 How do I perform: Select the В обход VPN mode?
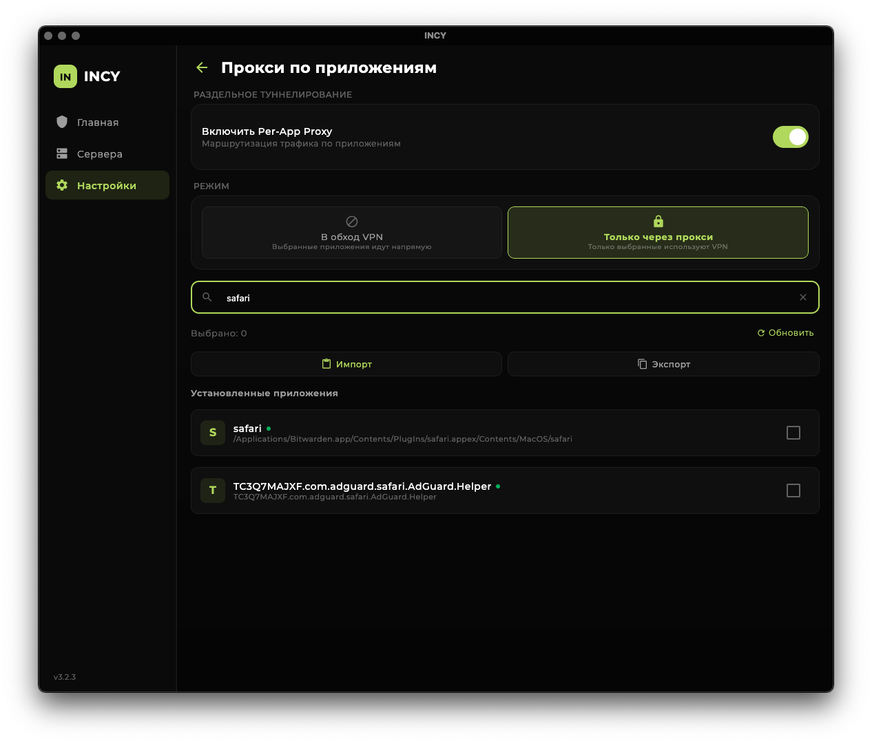pyautogui.click(x=352, y=233)
